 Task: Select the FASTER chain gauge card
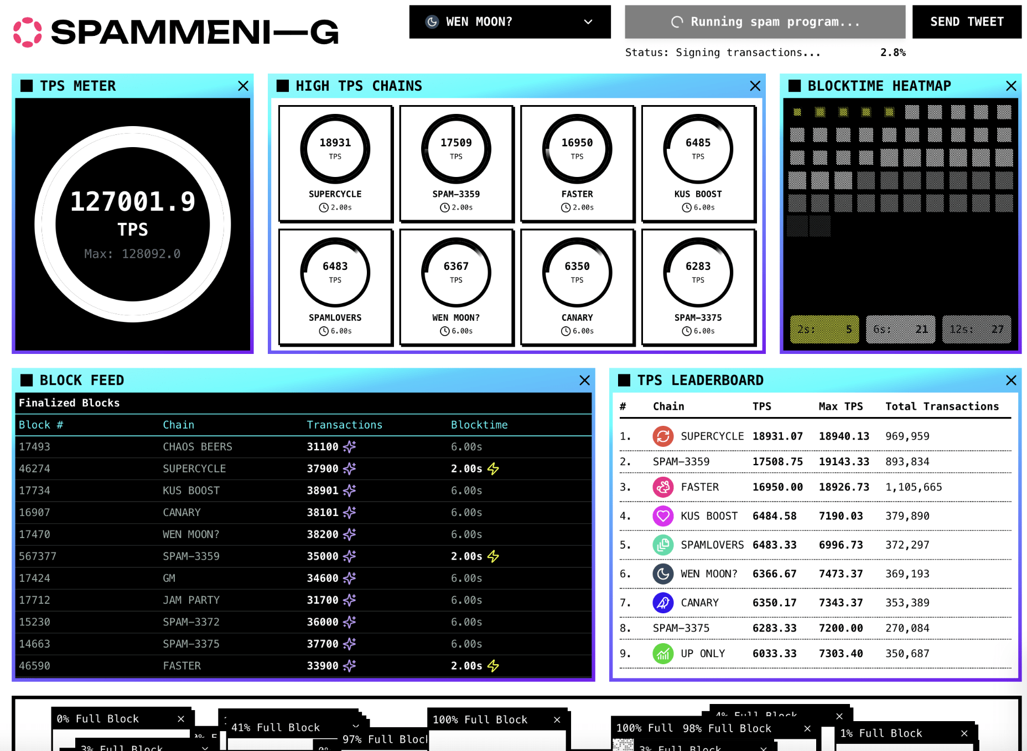577,164
